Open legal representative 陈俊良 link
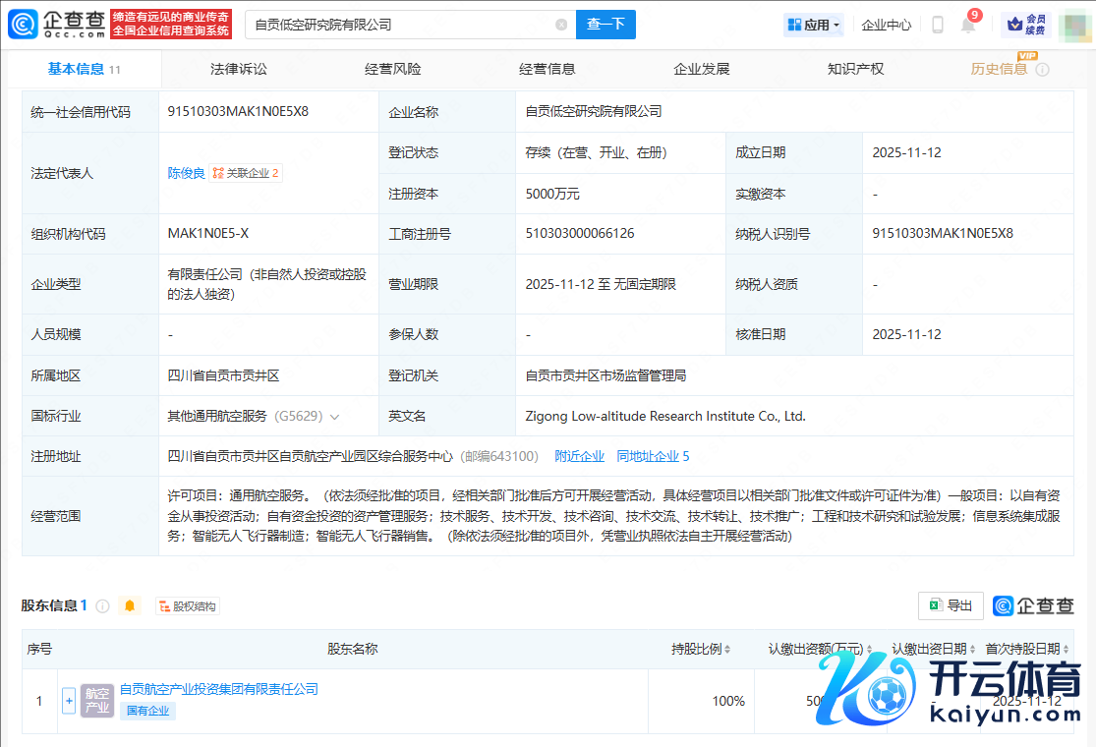 pyautogui.click(x=186, y=173)
